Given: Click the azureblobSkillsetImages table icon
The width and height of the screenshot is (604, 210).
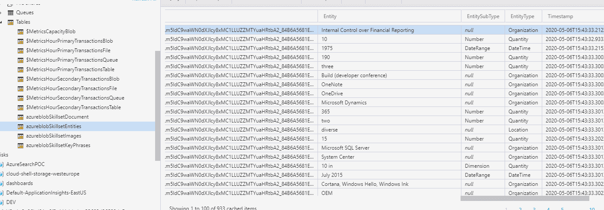Looking at the screenshot, I should coord(20,136).
